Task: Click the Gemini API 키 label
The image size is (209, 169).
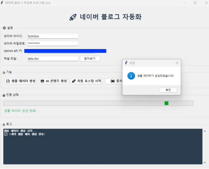Action: click(x=13, y=51)
